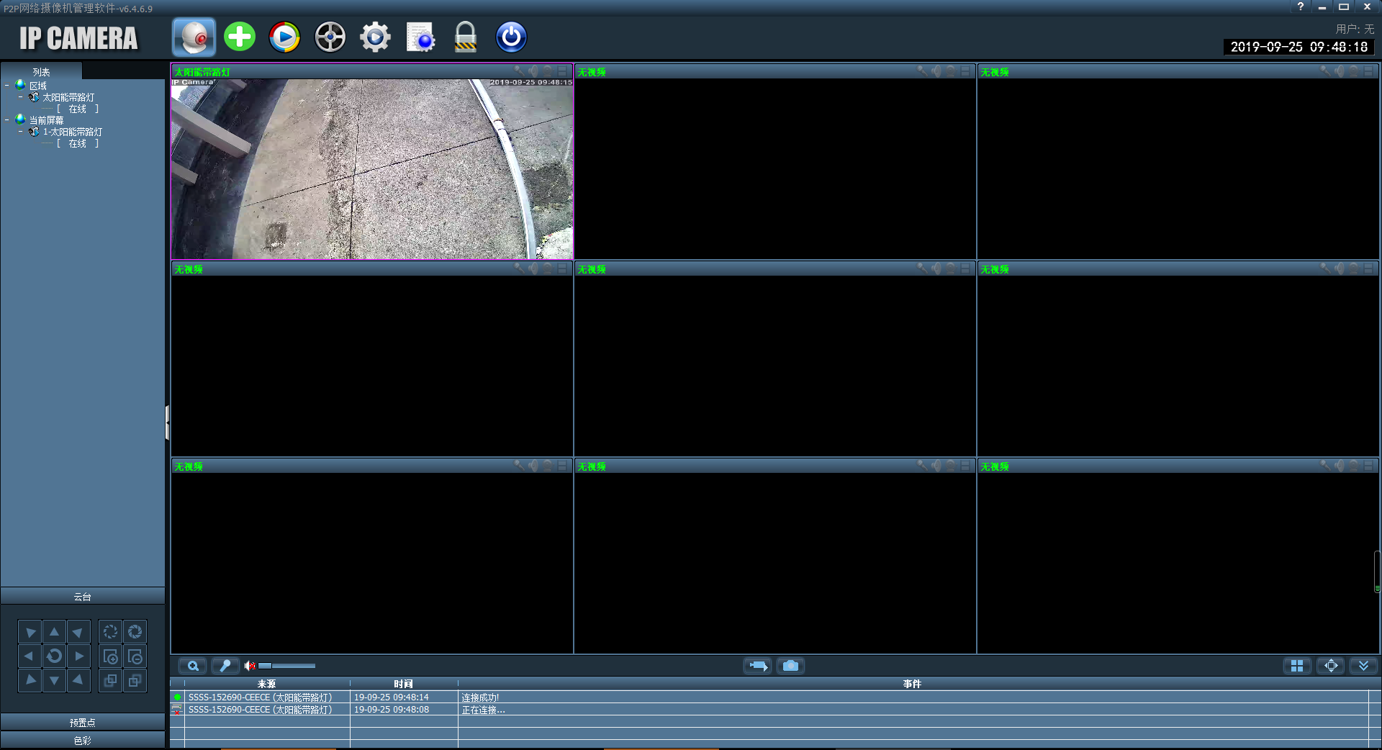Click the PTZ center auto-rotate button

pos(54,656)
